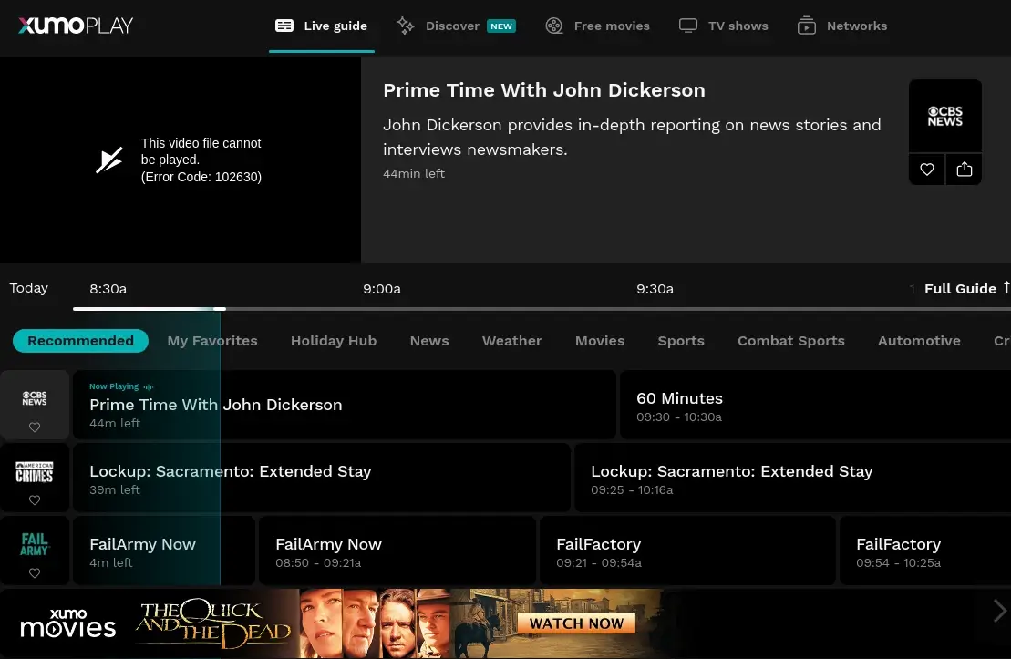Click the Free movies film reel icon

coord(554,26)
